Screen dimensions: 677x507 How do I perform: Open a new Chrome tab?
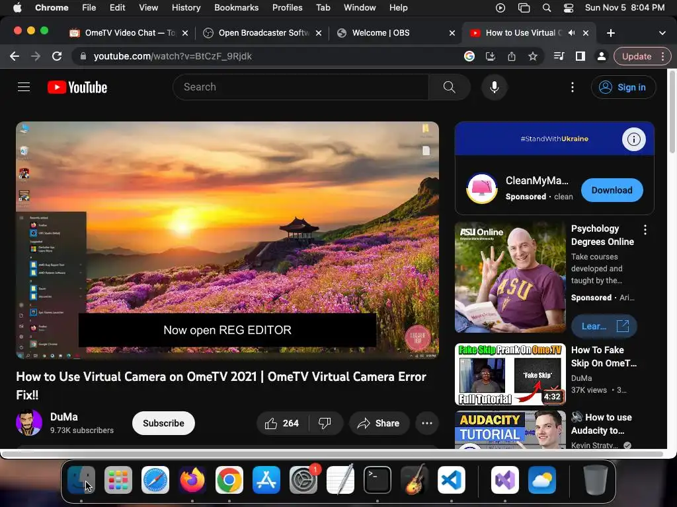pyautogui.click(x=611, y=33)
